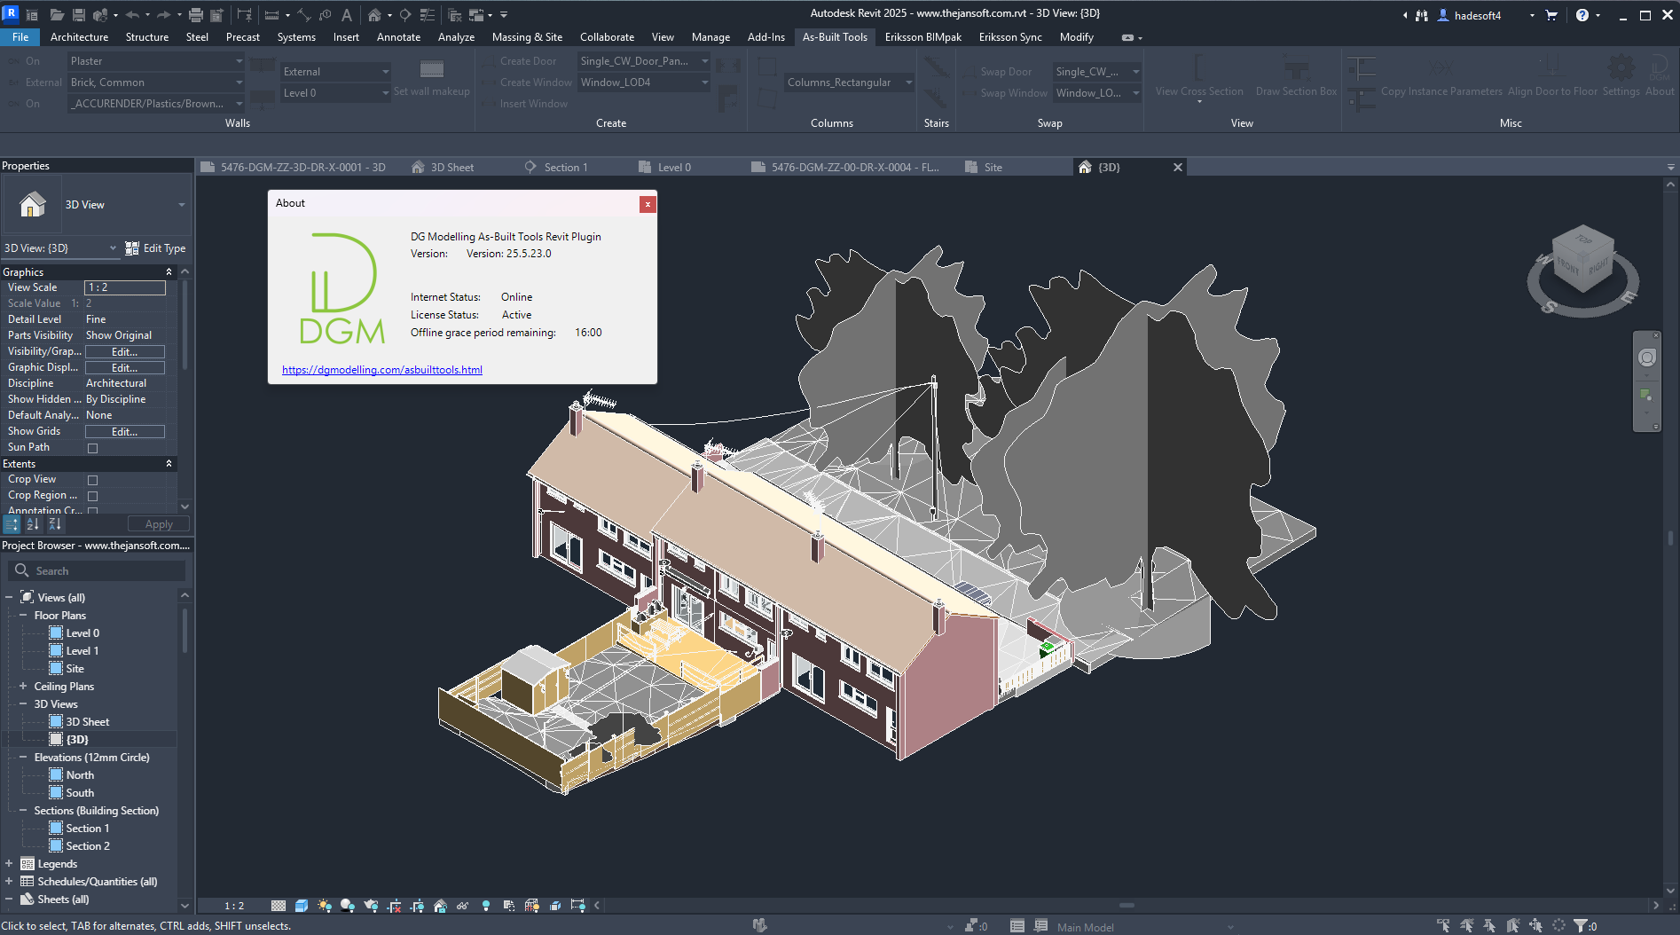This screenshot has width=1680, height=935.
Task: Open a project with the folder icon
Action: coord(57,15)
